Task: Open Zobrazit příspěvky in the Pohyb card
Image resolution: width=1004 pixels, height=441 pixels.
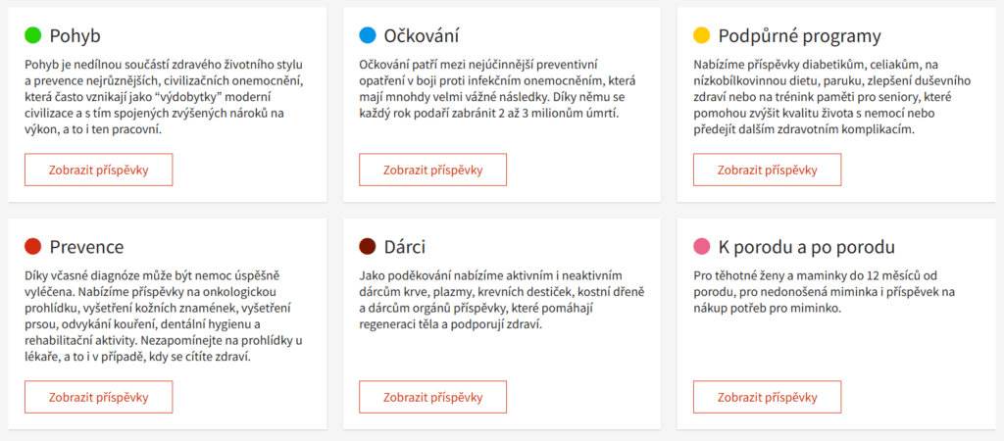Action: pyautogui.click(x=98, y=170)
